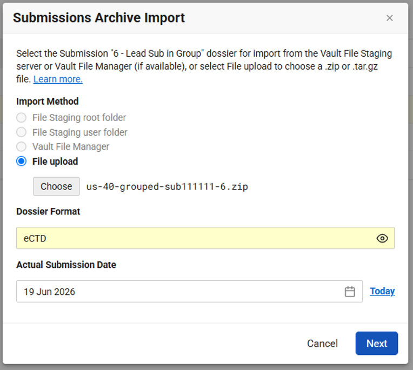Open the calendar date picker icon

[x=350, y=292]
